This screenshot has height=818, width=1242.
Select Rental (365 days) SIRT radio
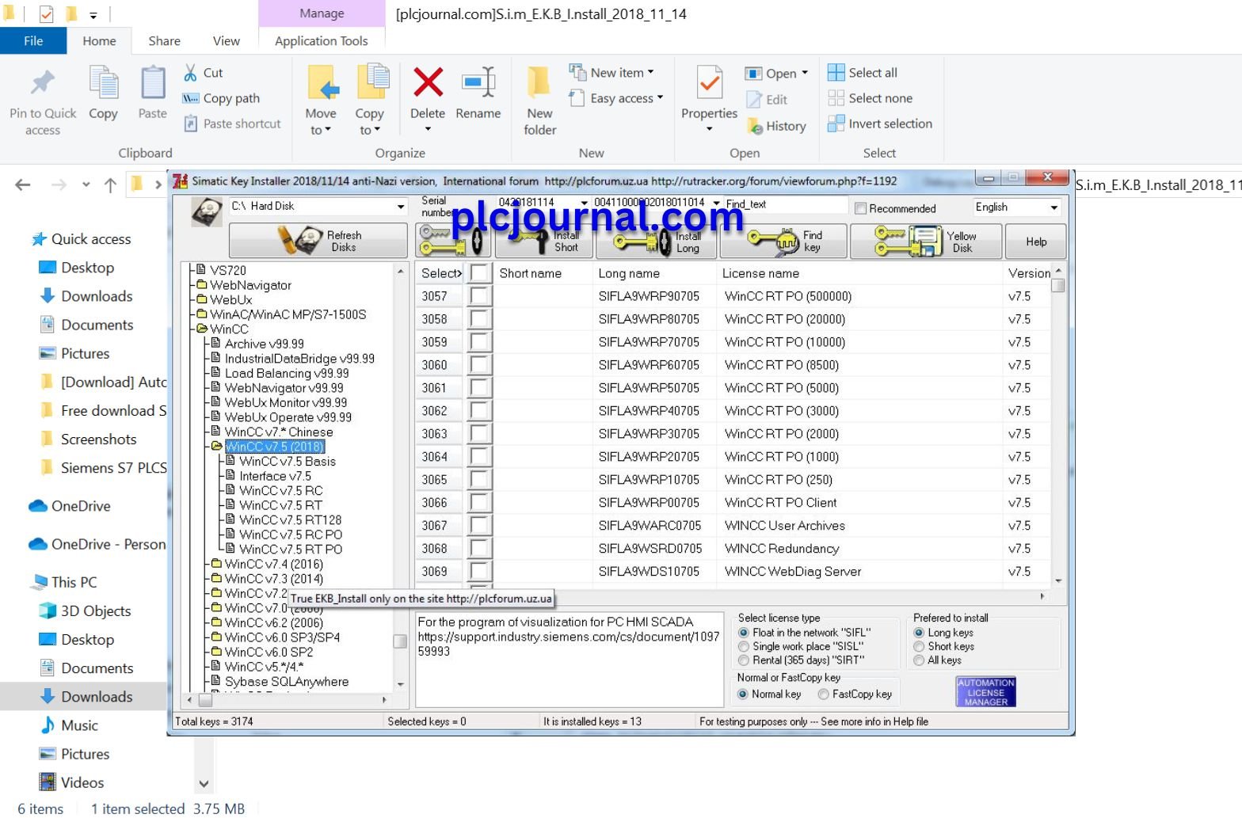tap(743, 660)
